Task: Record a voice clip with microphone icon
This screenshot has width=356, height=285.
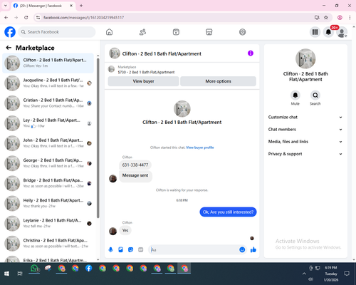Action: point(110,249)
